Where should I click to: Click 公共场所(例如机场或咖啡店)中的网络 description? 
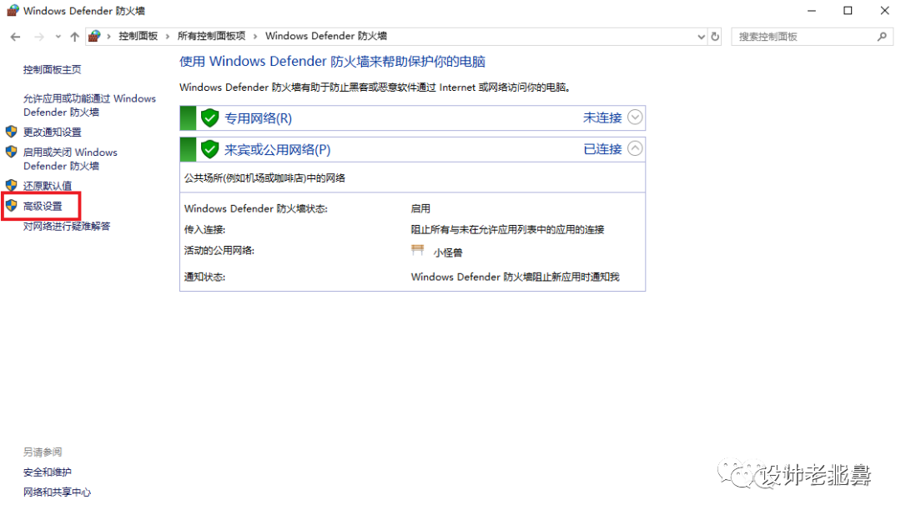click(264, 178)
